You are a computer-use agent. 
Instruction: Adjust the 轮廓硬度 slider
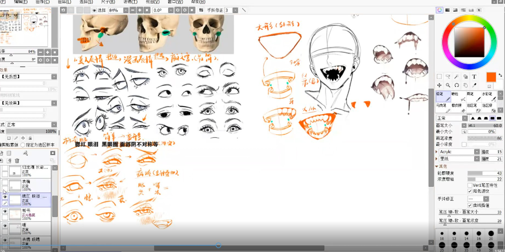(485, 173)
